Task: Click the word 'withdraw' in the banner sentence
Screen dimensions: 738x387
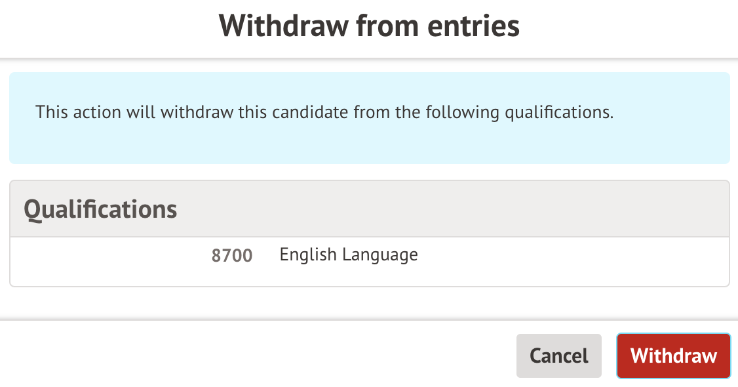Action: pyautogui.click(x=196, y=112)
